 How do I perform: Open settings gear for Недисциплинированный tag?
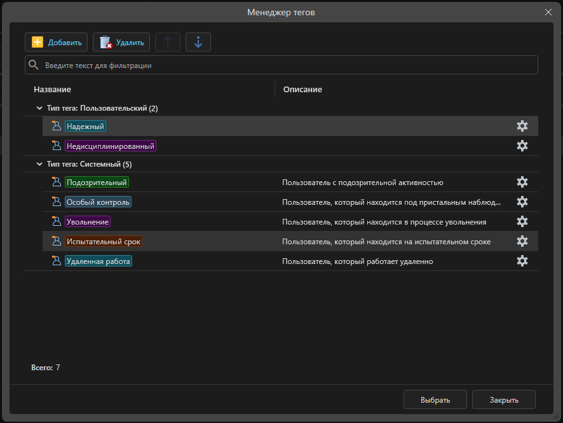[522, 146]
